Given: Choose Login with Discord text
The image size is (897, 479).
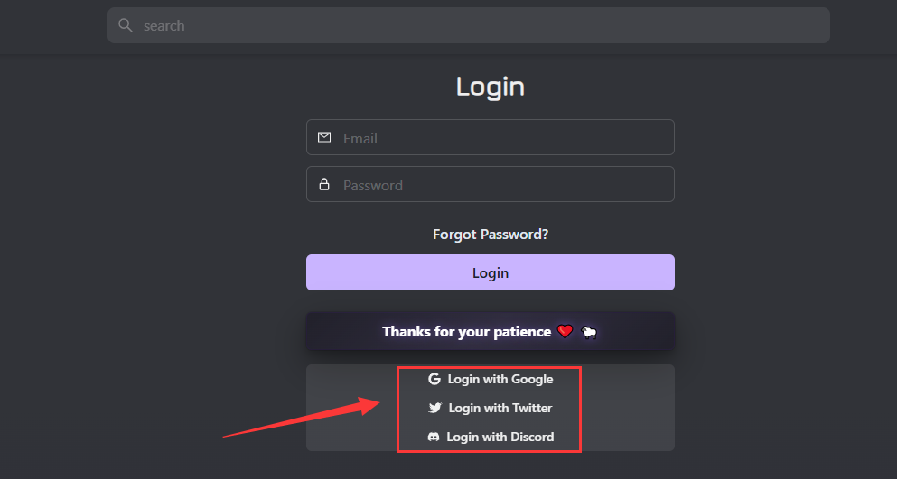Looking at the screenshot, I should [500, 437].
